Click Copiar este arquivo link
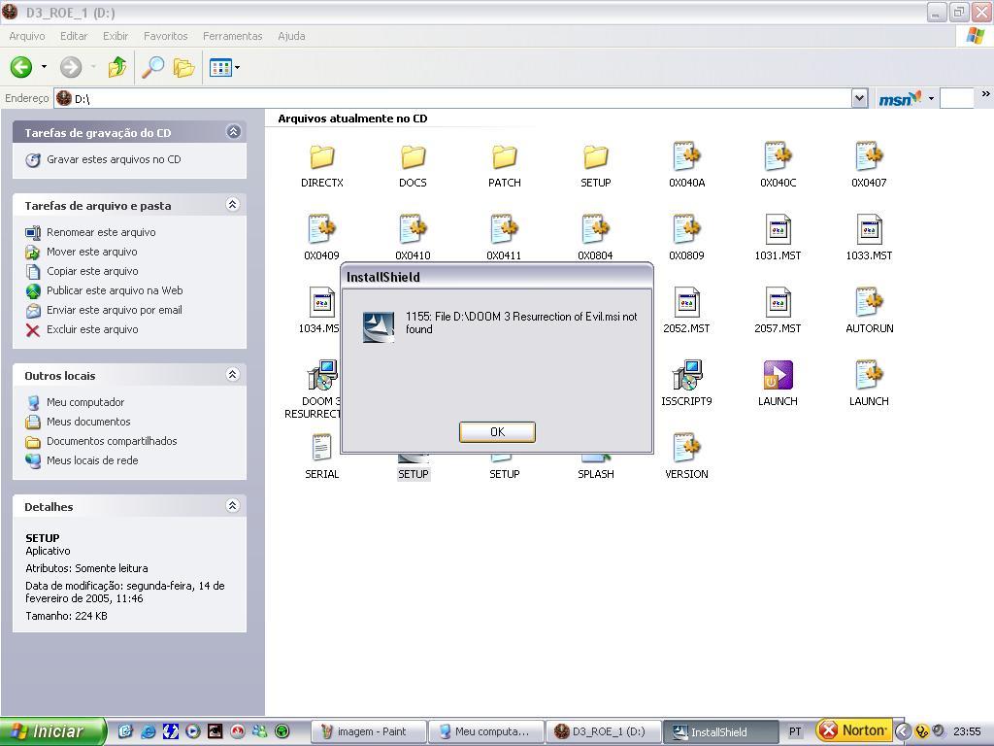This screenshot has height=746, width=994. pos(92,272)
